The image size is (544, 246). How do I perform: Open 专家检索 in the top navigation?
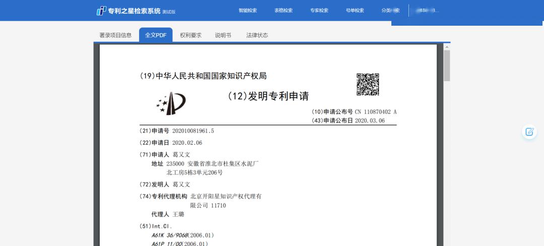319,11
